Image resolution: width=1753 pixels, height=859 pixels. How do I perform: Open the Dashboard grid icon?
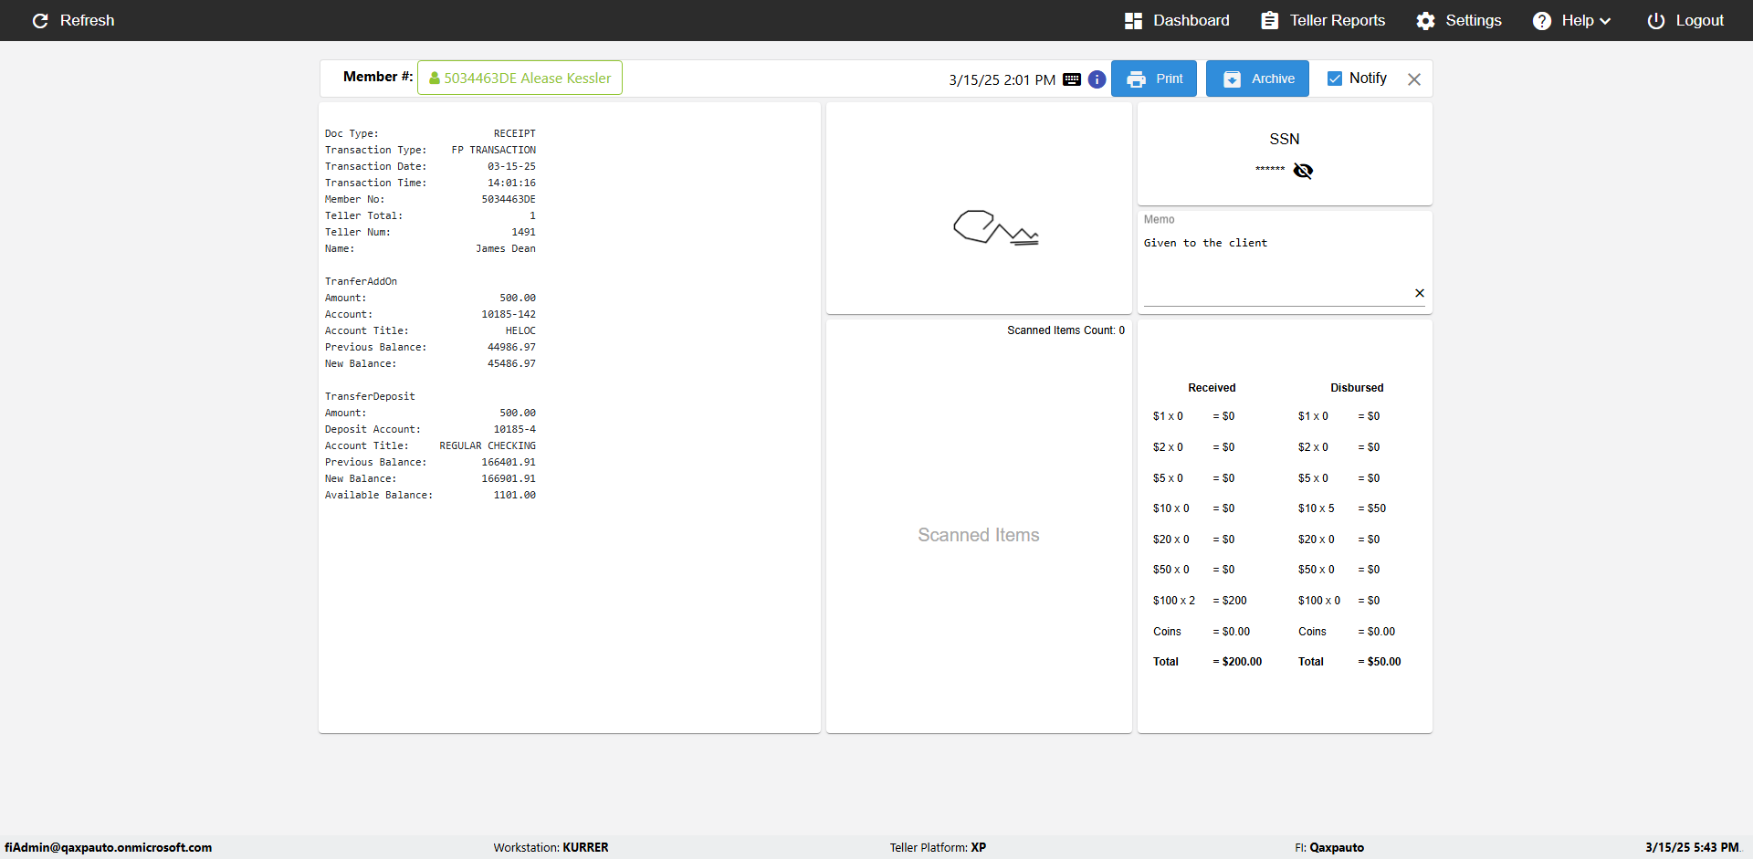(x=1133, y=21)
